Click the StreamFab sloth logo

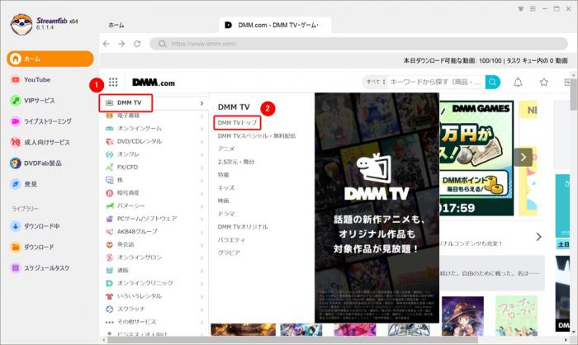point(21,24)
